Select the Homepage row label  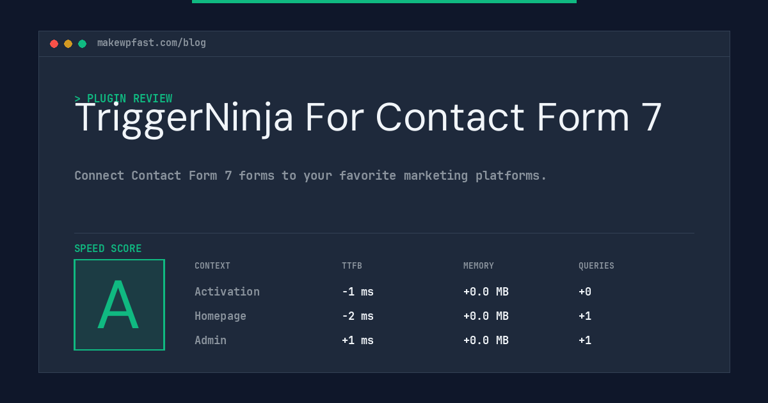(x=220, y=316)
